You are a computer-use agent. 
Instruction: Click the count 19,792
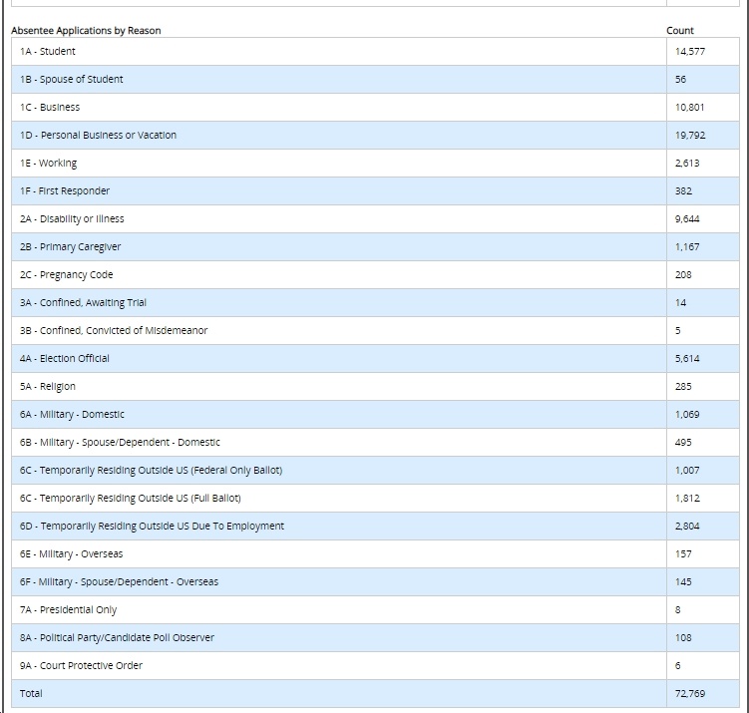(690, 136)
